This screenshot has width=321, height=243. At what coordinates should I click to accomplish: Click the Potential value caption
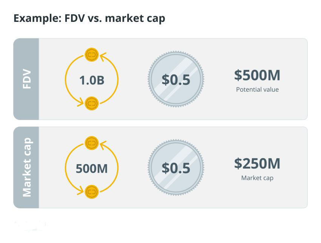tap(257, 89)
